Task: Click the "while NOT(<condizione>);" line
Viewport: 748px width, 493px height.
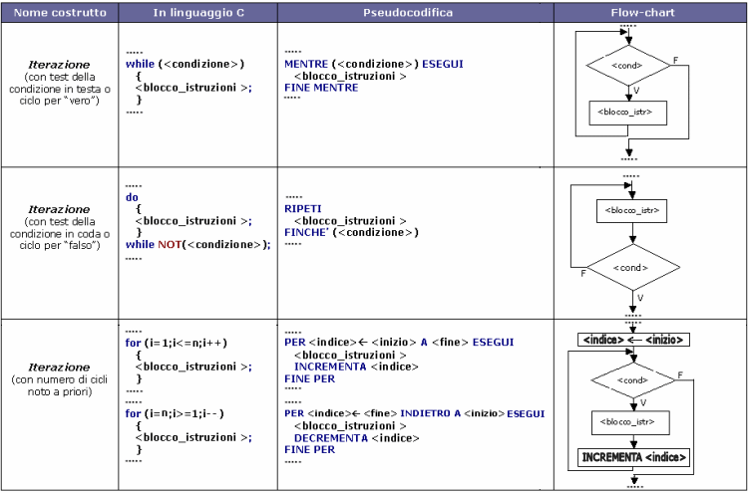Action: point(198,244)
